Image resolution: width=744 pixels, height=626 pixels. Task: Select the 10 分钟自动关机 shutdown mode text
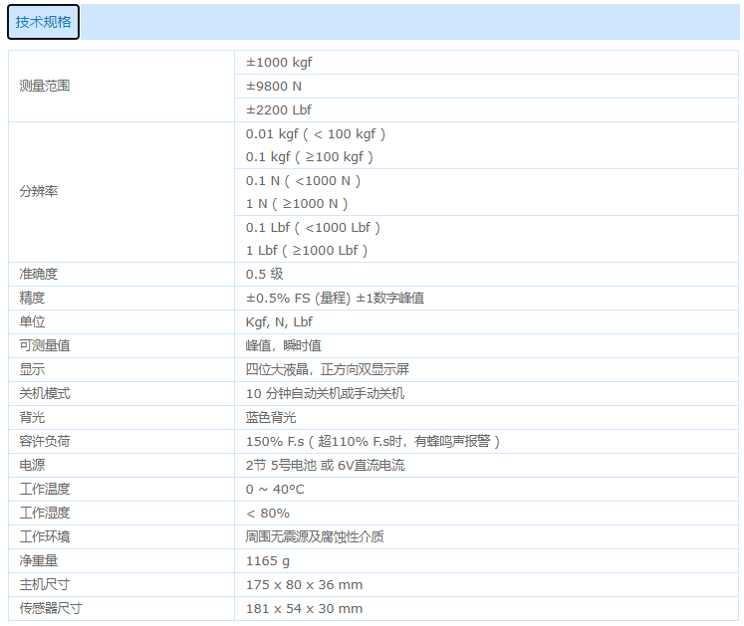[x=325, y=393]
